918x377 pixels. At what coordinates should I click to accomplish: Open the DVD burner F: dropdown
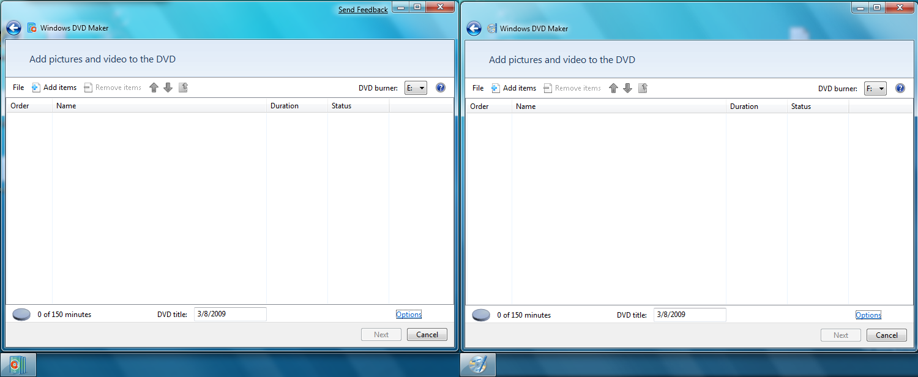click(875, 89)
